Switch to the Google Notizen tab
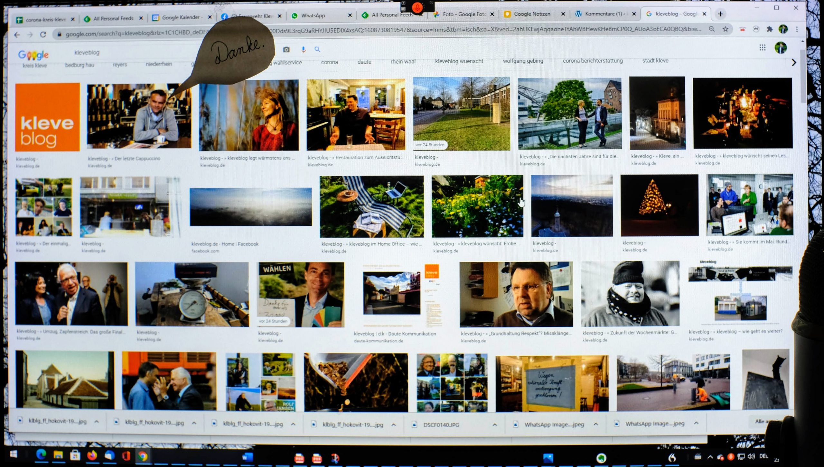The width and height of the screenshot is (824, 467). pyautogui.click(x=532, y=14)
